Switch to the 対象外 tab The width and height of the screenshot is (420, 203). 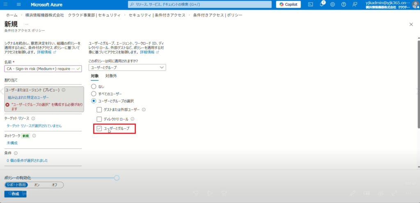point(111,76)
